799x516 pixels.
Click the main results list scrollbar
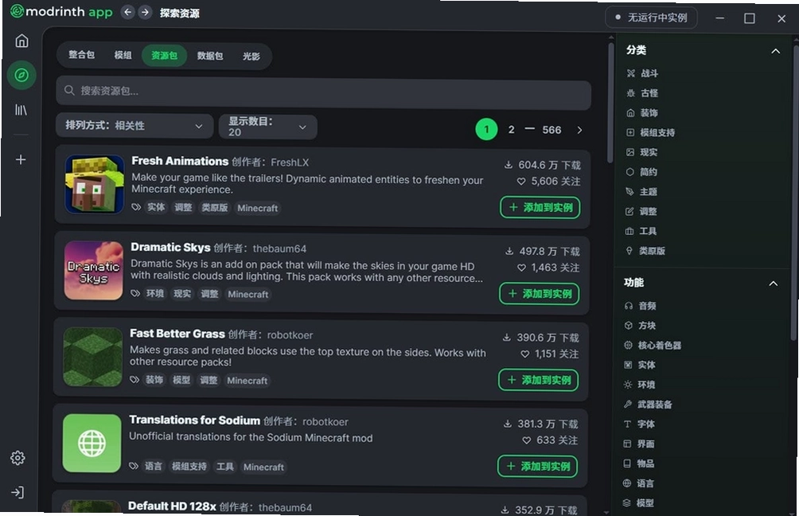click(x=610, y=102)
